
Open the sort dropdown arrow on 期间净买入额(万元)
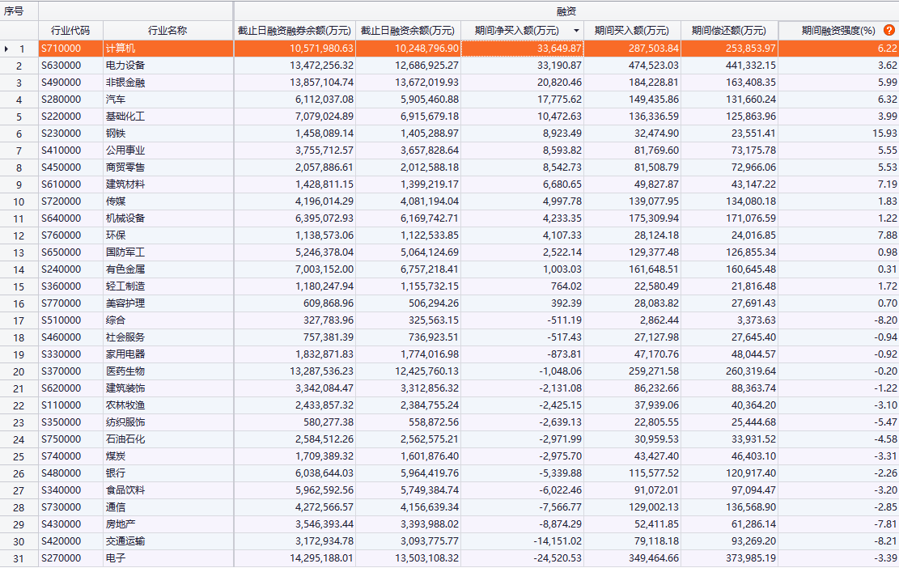point(576,31)
